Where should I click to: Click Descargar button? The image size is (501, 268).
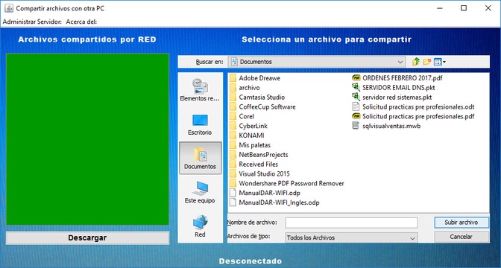(x=87, y=237)
